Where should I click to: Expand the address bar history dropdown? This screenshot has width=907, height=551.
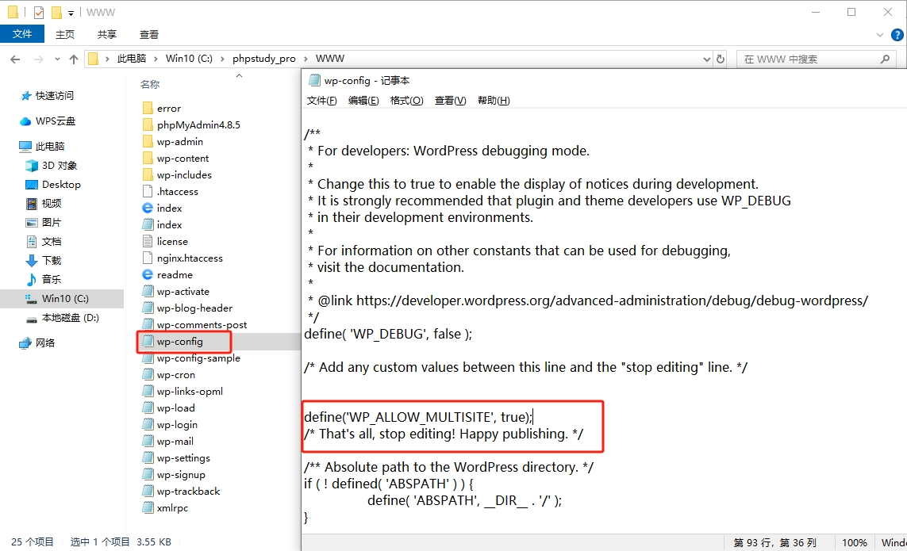coord(706,59)
